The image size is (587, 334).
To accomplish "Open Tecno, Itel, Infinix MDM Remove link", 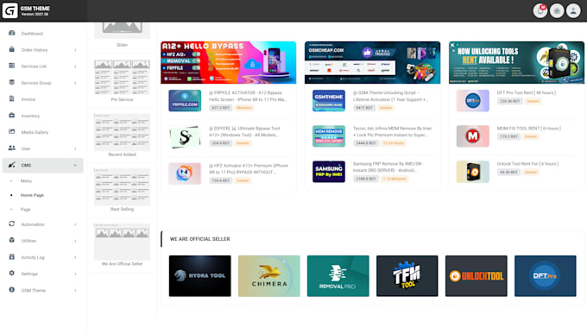I will [x=392, y=131].
